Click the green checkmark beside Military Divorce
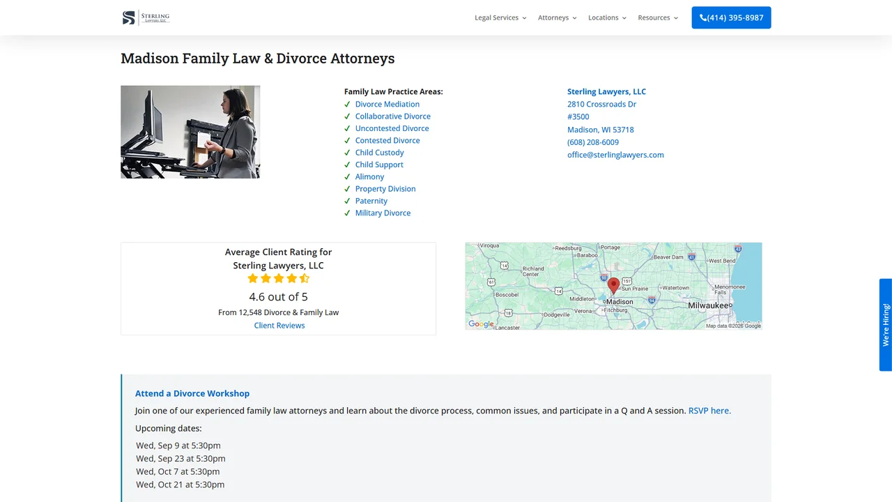 point(347,213)
